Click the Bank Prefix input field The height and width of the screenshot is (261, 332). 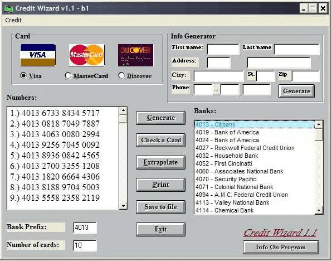pyautogui.click(x=85, y=228)
